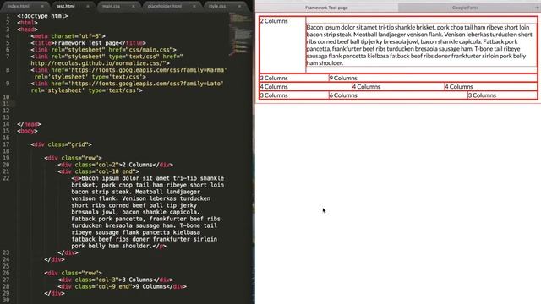Click '3 Columns' cell right of '6 Columns'

pos(502,95)
